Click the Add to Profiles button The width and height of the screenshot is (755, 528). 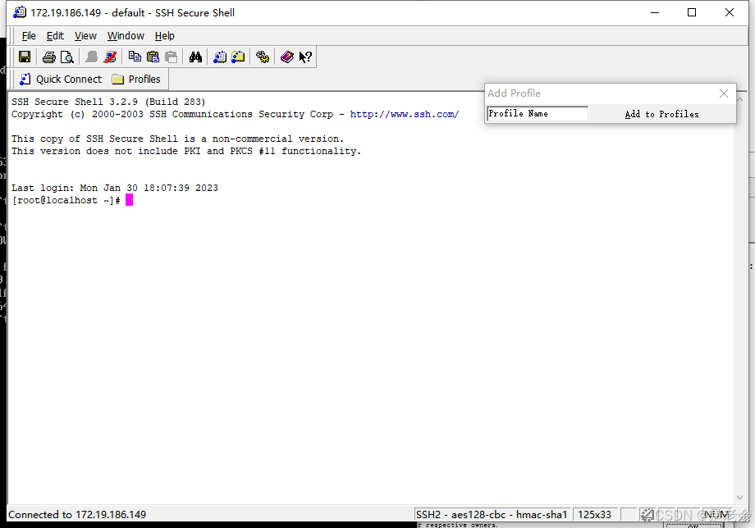pyautogui.click(x=661, y=114)
